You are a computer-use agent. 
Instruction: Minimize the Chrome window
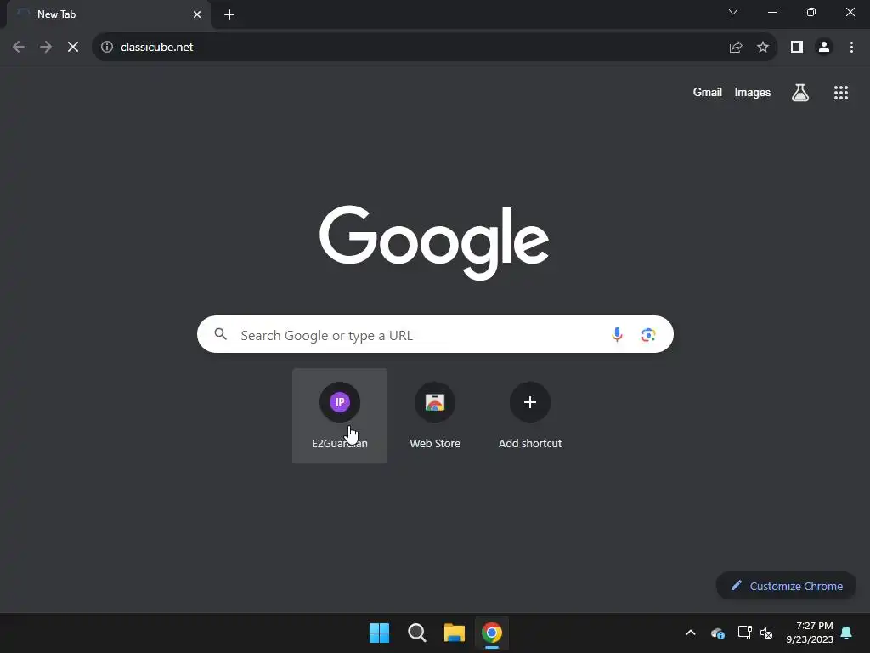[772, 12]
